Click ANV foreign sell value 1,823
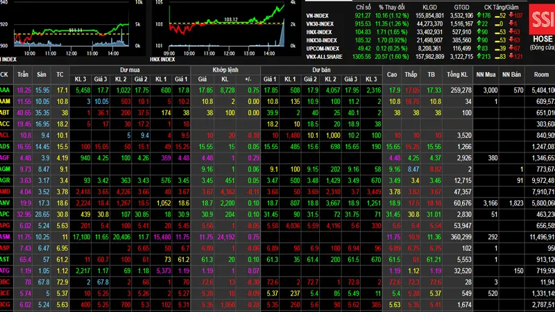Viewport: 555px width, 312px height. pos(516,203)
